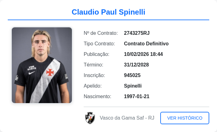Click the blue underline beneath the title
The height and width of the screenshot is (132, 217).
108,20
